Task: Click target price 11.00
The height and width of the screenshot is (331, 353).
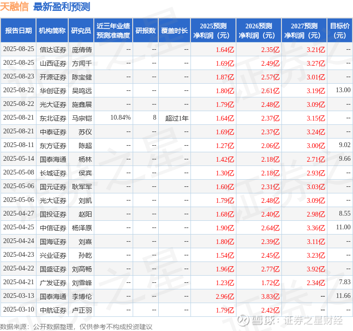Action: 343,227
